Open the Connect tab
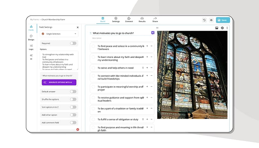Screen dimensions: 259x148 (x=129, y=20)
